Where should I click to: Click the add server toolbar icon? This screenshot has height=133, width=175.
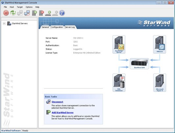click(34, 13)
